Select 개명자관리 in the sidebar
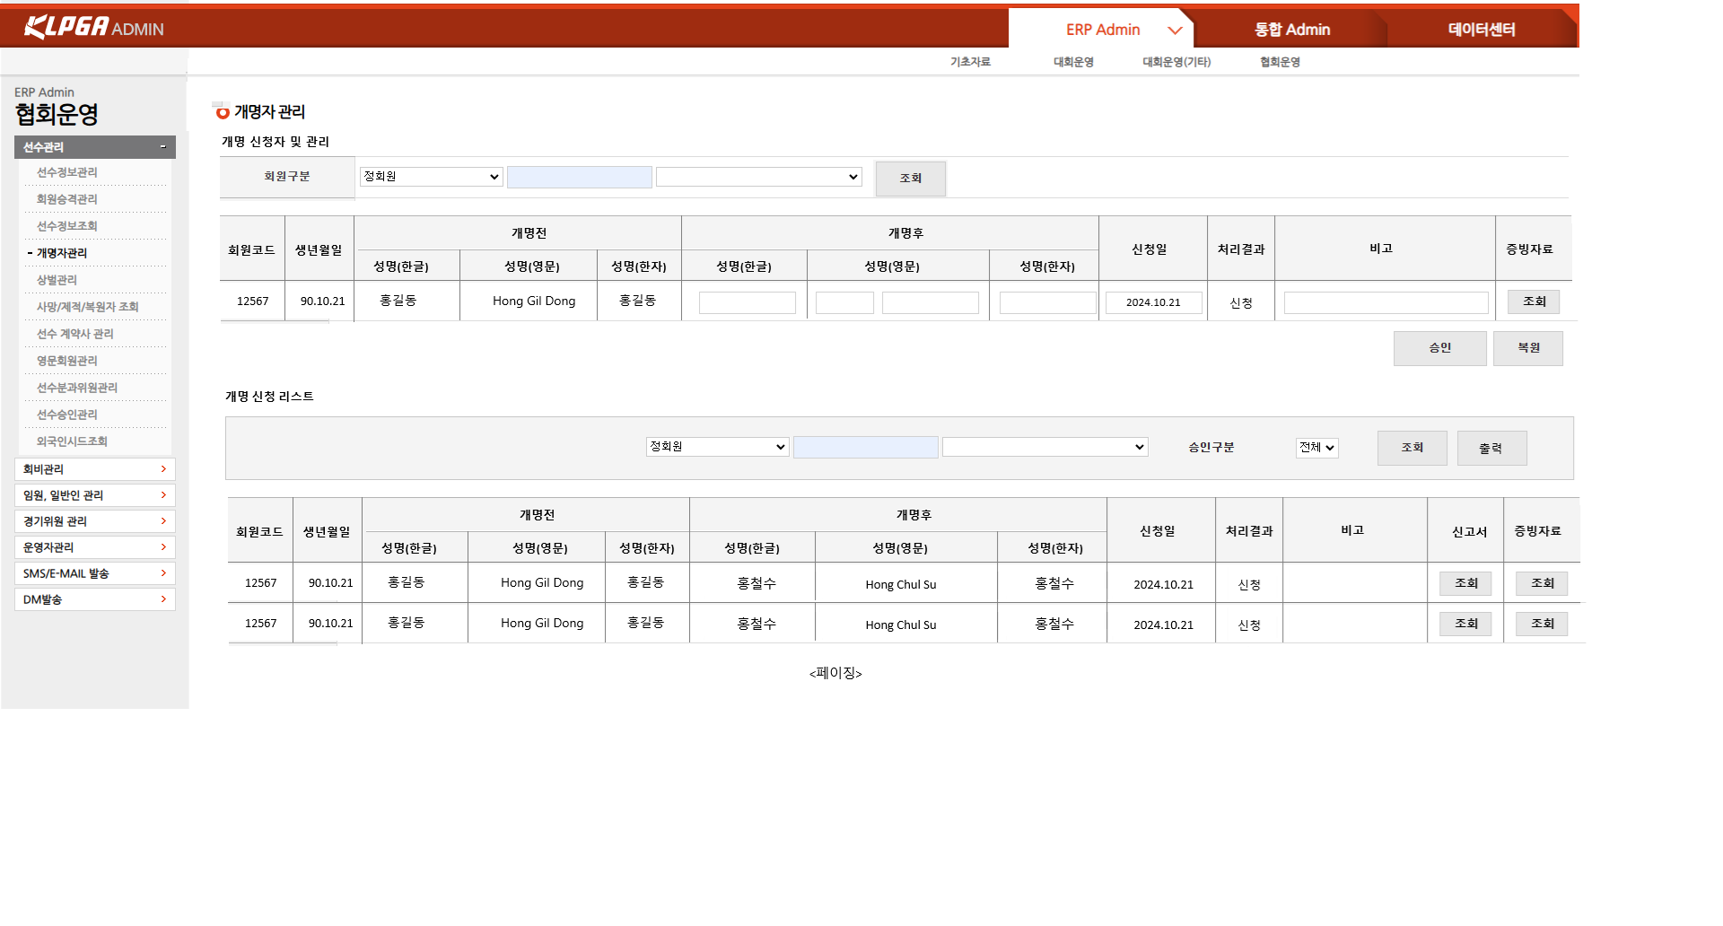The height and width of the screenshot is (926, 1723). [62, 253]
